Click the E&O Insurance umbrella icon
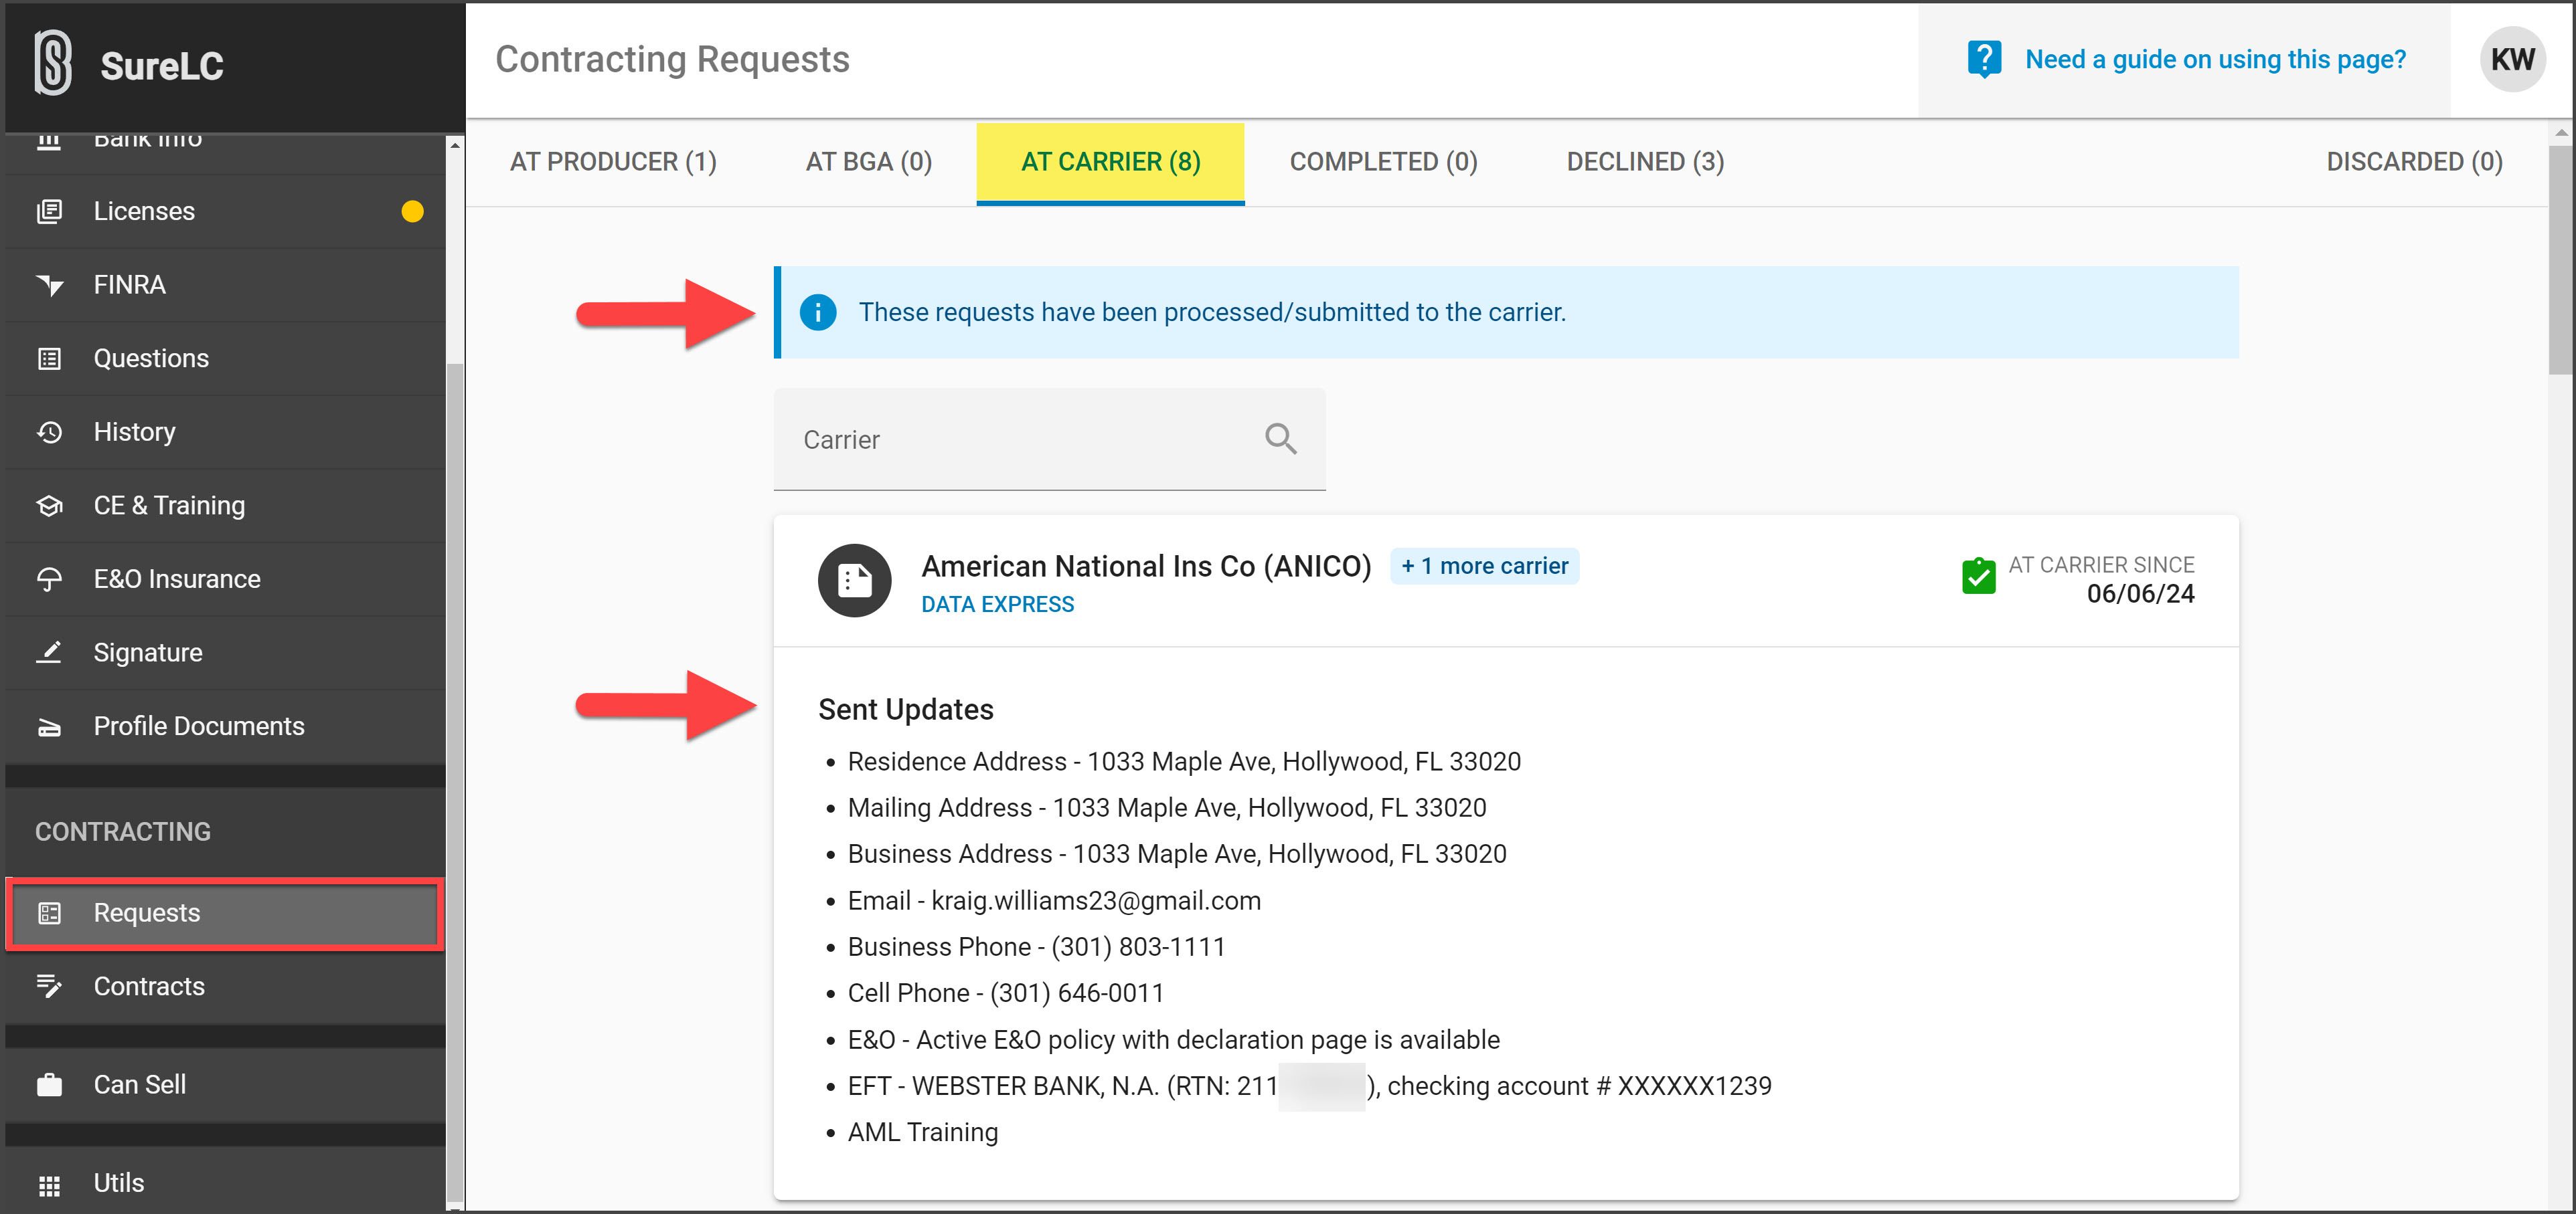The height and width of the screenshot is (1214, 2576). coord(49,579)
